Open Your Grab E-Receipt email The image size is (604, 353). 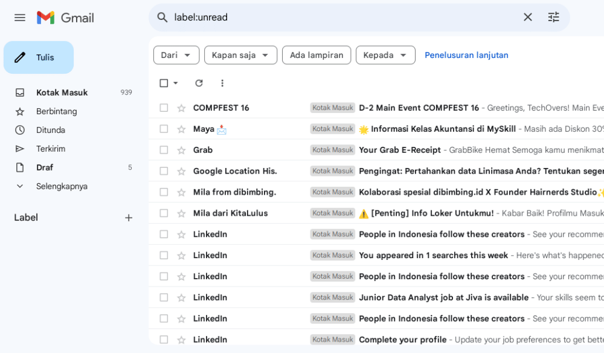[x=400, y=150]
